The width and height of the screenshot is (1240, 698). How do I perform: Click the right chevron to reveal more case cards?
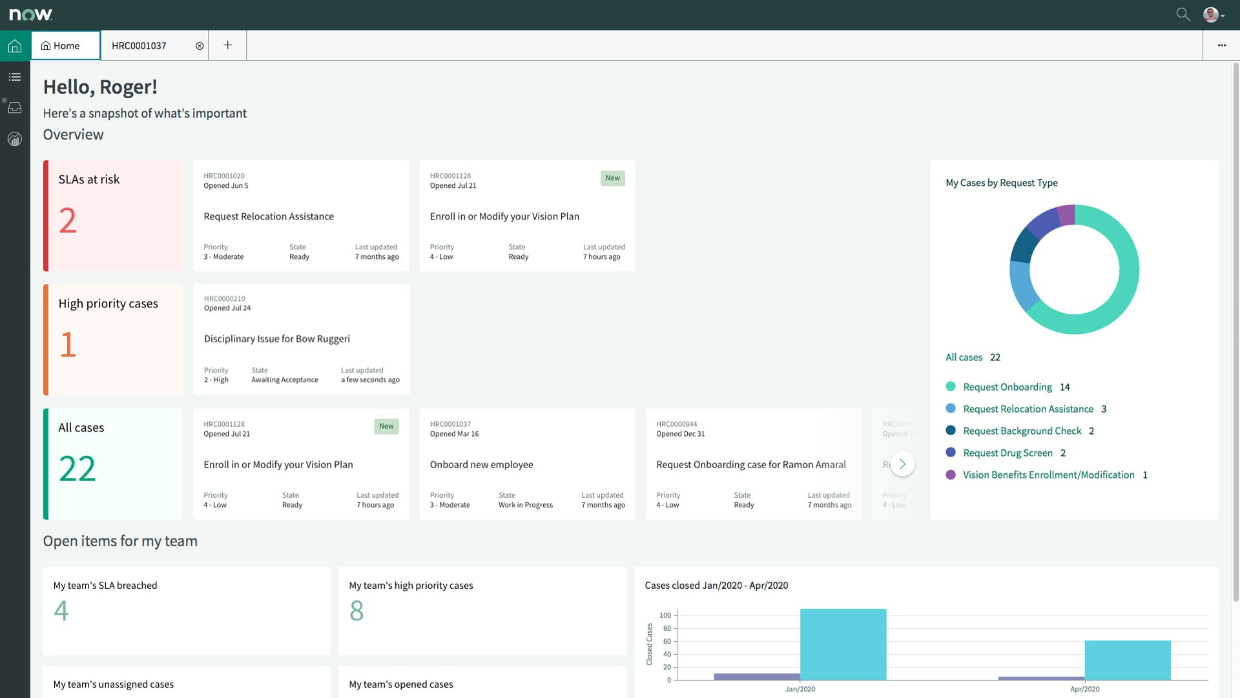[903, 464]
